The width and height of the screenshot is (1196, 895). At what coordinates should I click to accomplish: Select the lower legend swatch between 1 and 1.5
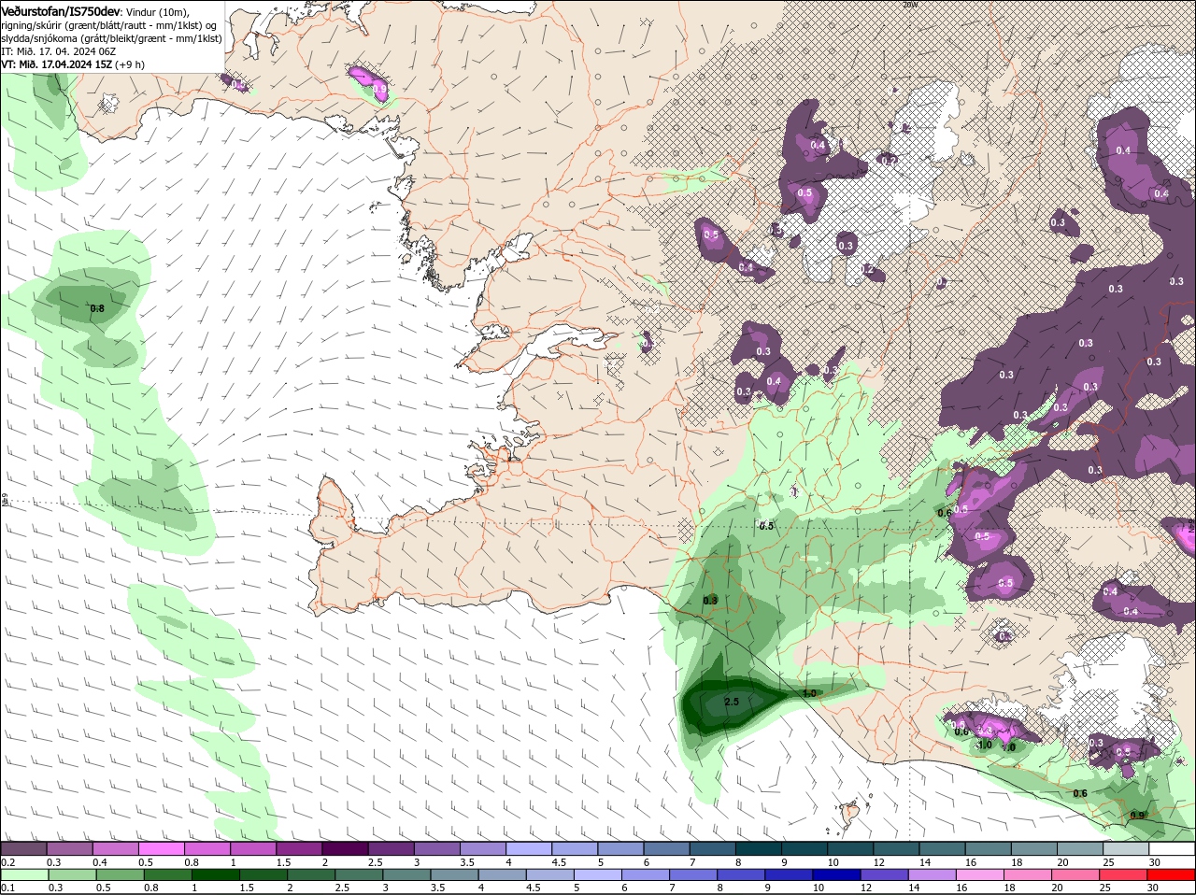(x=217, y=874)
